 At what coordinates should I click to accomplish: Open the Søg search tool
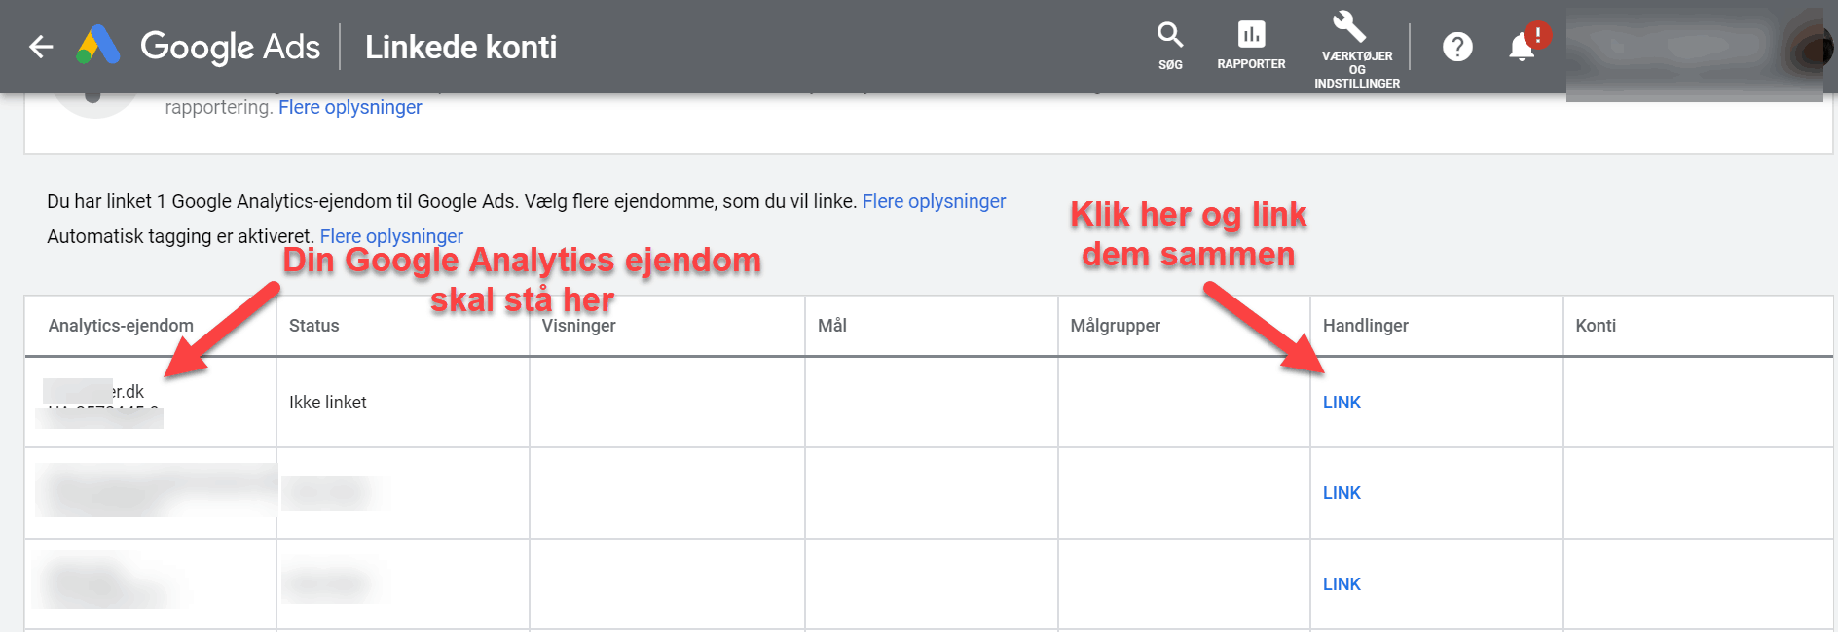click(1170, 46)
